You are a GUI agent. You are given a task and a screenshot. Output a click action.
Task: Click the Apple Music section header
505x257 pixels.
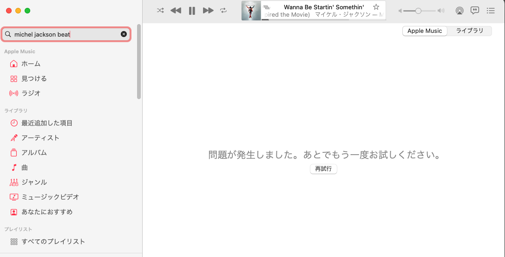pyautogui.click(x=20, y=51)
